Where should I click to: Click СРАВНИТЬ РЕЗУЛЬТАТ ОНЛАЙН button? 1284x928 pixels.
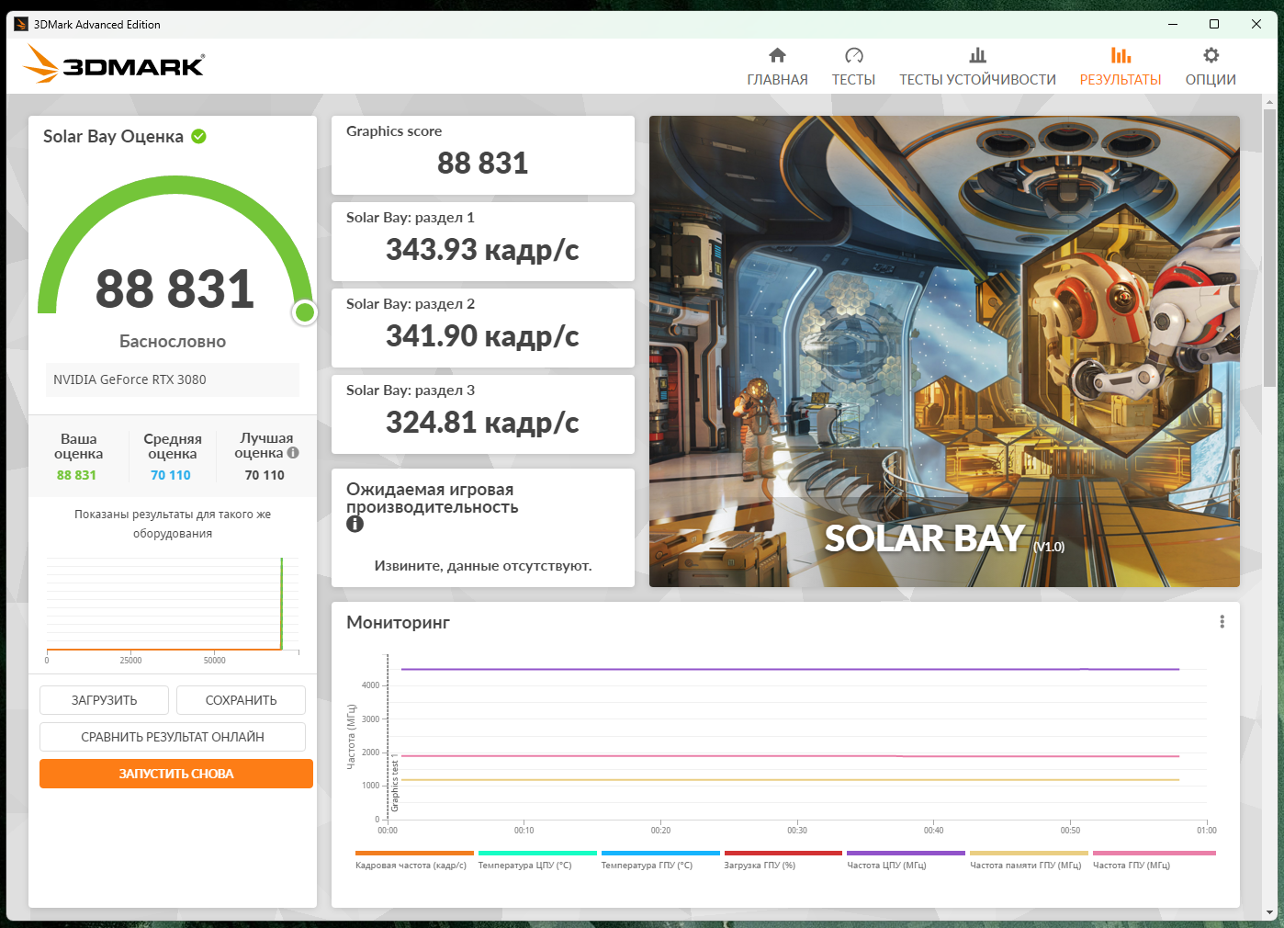point(173,737)
